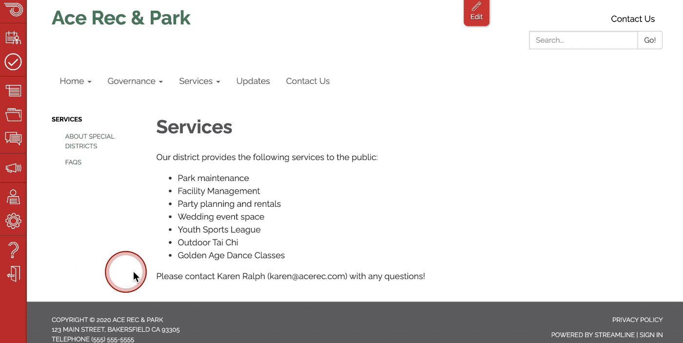This screenshot has height=343, width=683.
Task: Expand the Governance dropdown menu
Action: (135, 81)
